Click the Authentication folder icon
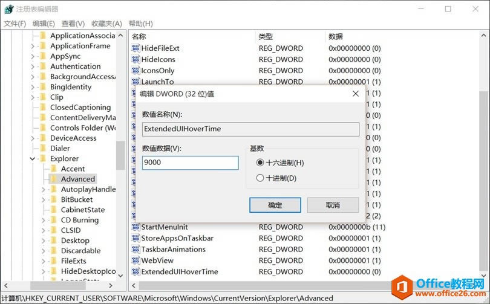 coord(43,66)
